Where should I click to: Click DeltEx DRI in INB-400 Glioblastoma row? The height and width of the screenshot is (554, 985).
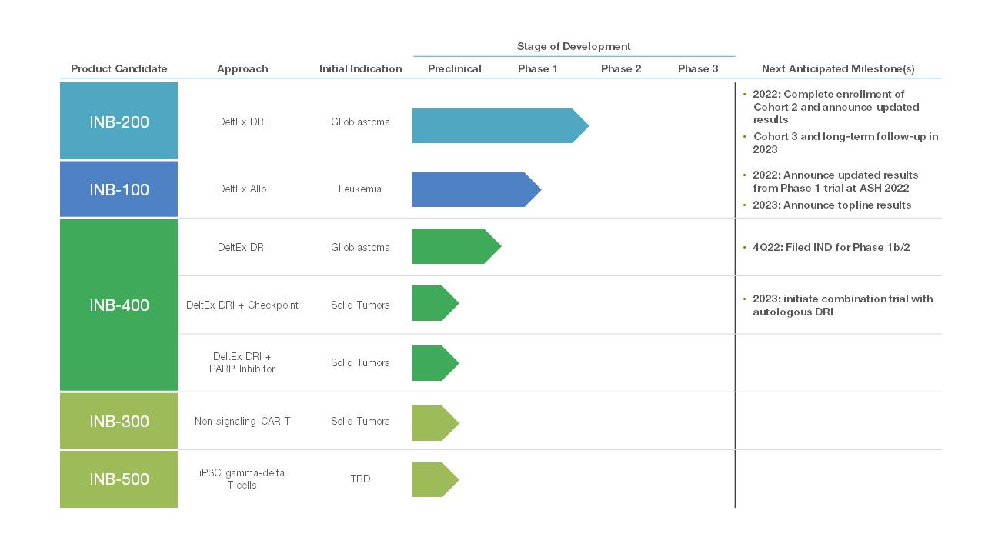pos(242,247)
